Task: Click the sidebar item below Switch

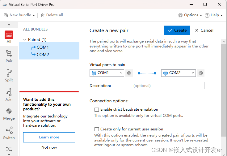Action: pos(9,149)
